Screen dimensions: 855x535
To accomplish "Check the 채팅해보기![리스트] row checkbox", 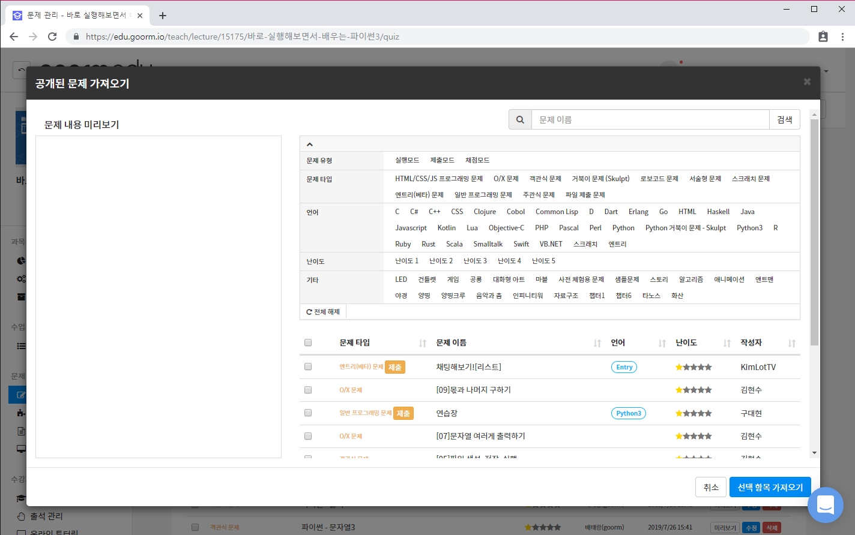I will point(308,366).
